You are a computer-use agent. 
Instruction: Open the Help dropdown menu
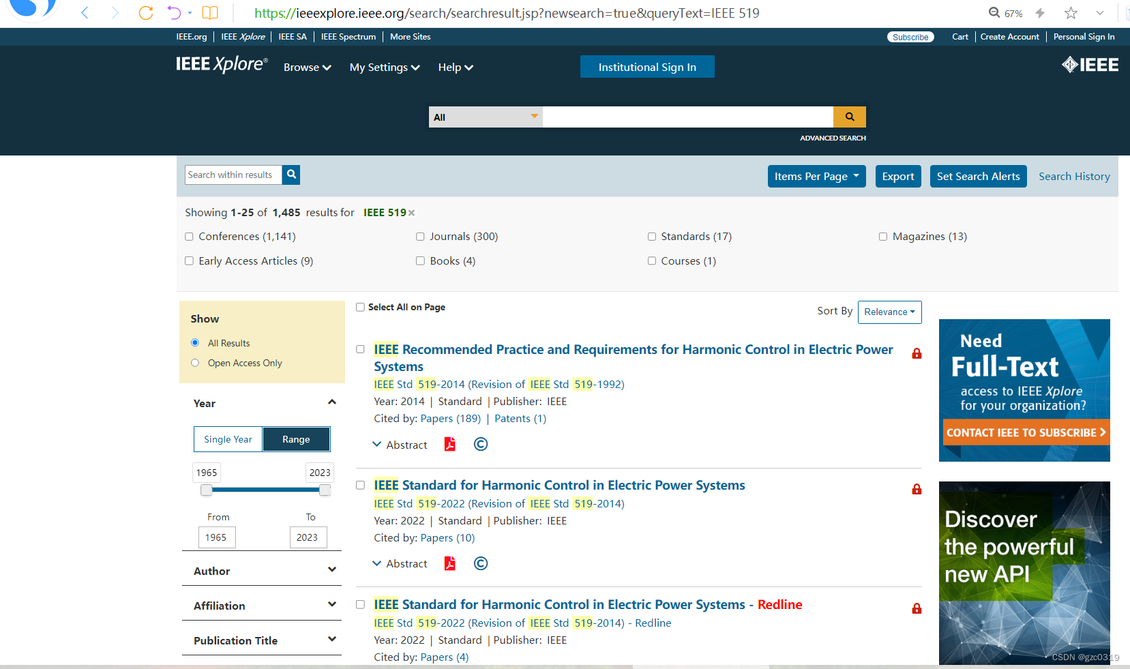click(456, 67)
